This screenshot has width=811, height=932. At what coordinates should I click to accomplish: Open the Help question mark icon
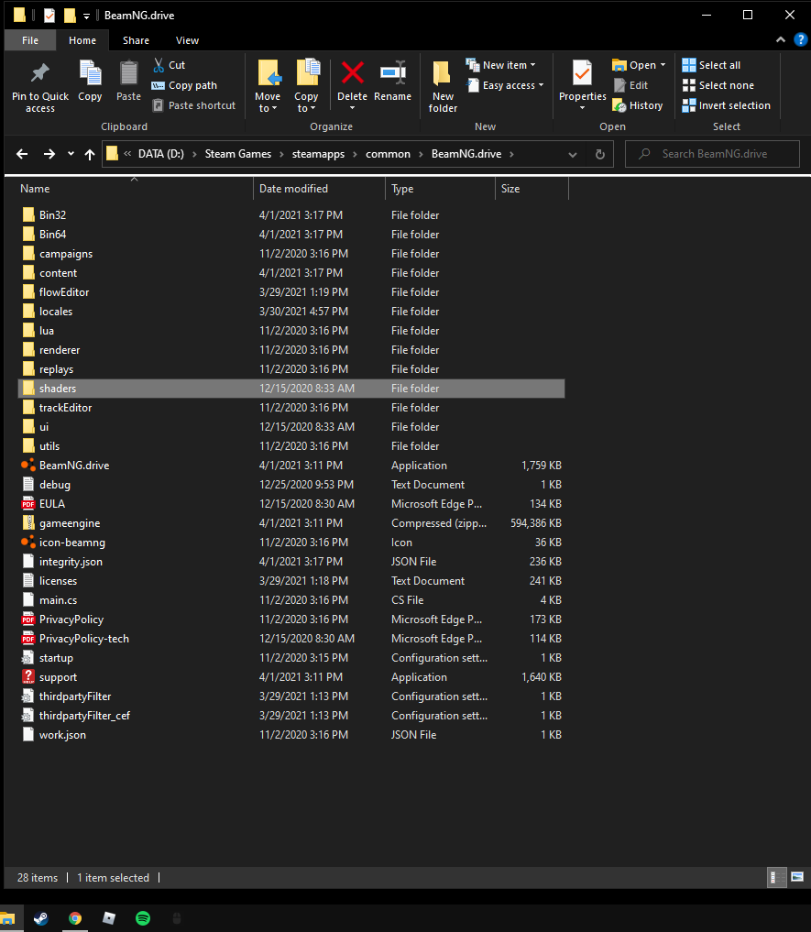coord(800,39)
